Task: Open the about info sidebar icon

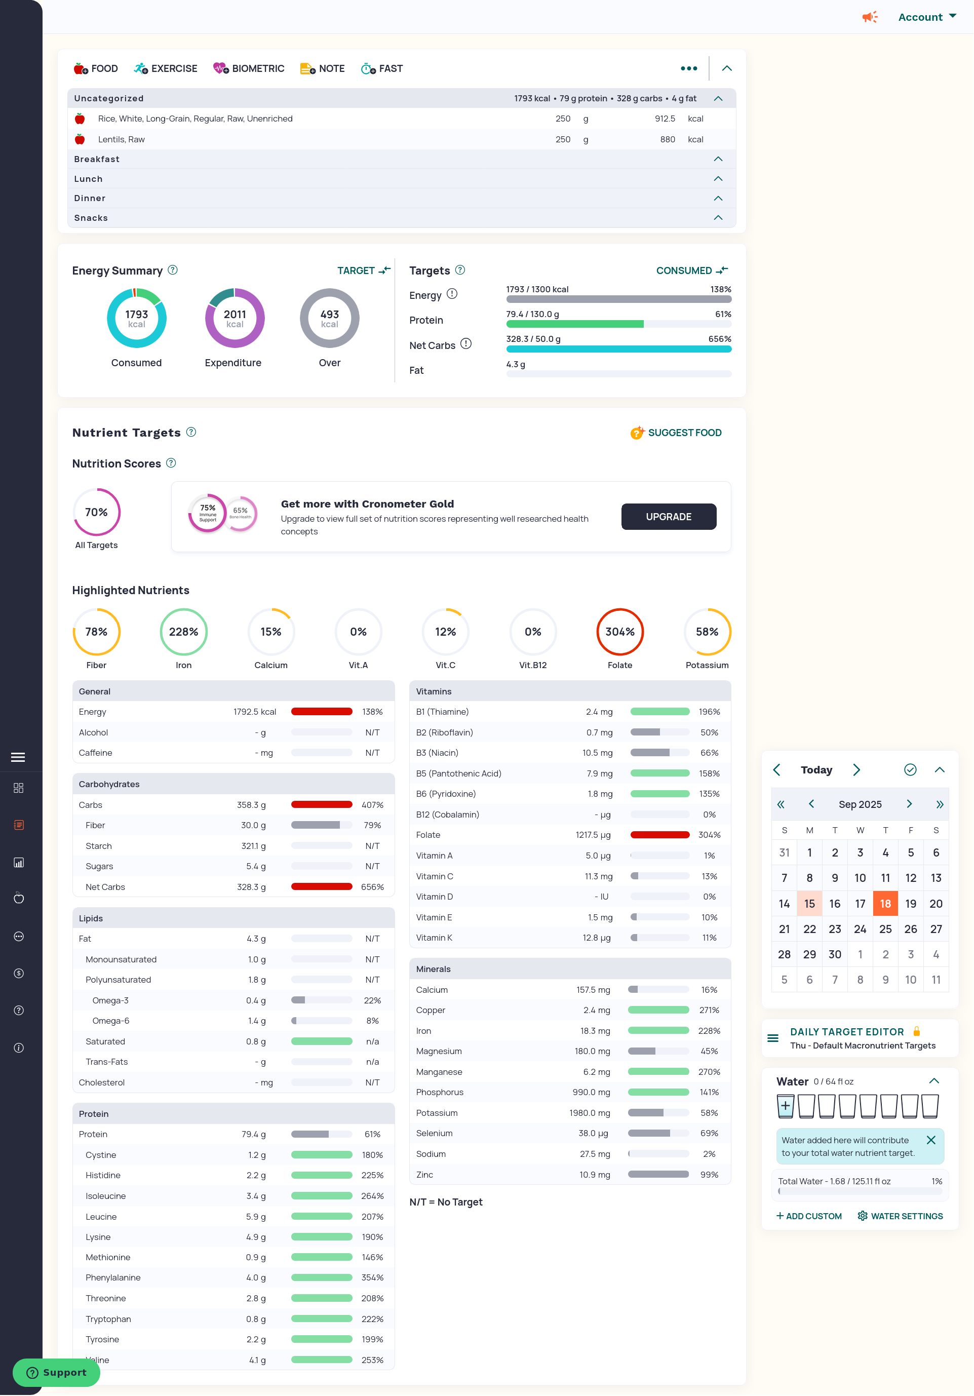Action: pyautogui.click(x=19, y=1048)
